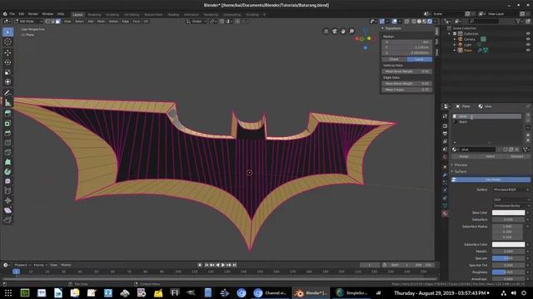Select the Poly Build tool
The width and height of the screenshot is (533, 299).
pos(7,162)
